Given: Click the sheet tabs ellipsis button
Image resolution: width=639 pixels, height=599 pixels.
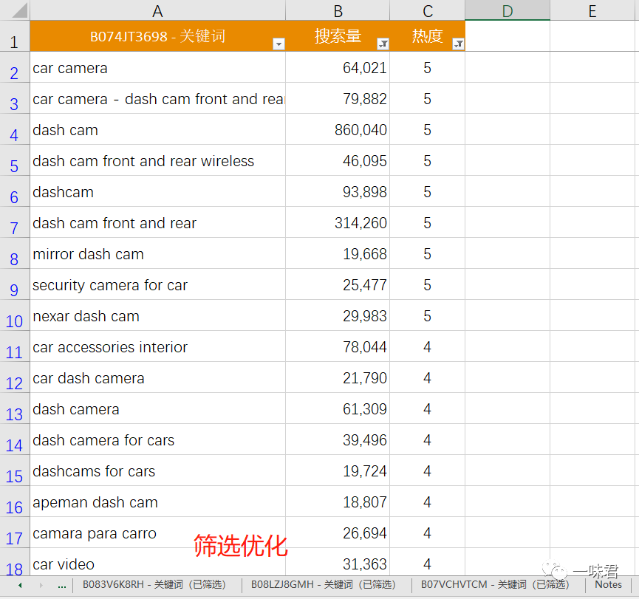Looking at the screenshot, I should 62,586.
